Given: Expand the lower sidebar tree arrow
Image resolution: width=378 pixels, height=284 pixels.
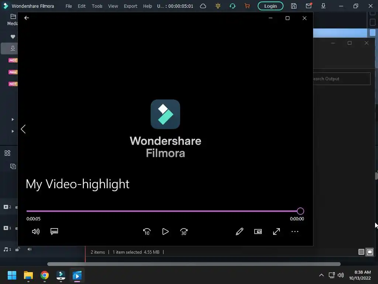Looking at the screenshot, I should tap(13, 131).
